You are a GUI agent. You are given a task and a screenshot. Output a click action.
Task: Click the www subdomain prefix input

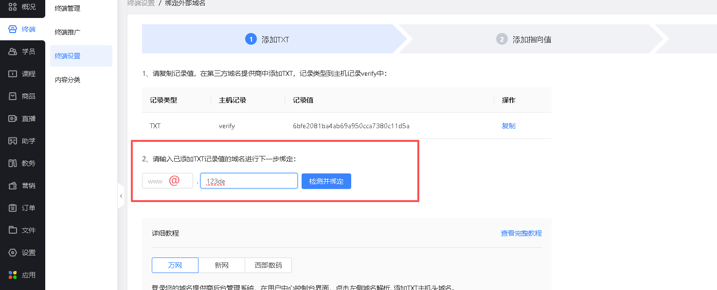[167, 181]
